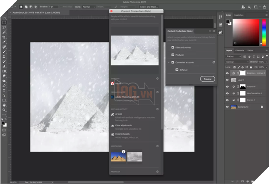
Task: Select the Smudge tool
Action: coord(4,76)
